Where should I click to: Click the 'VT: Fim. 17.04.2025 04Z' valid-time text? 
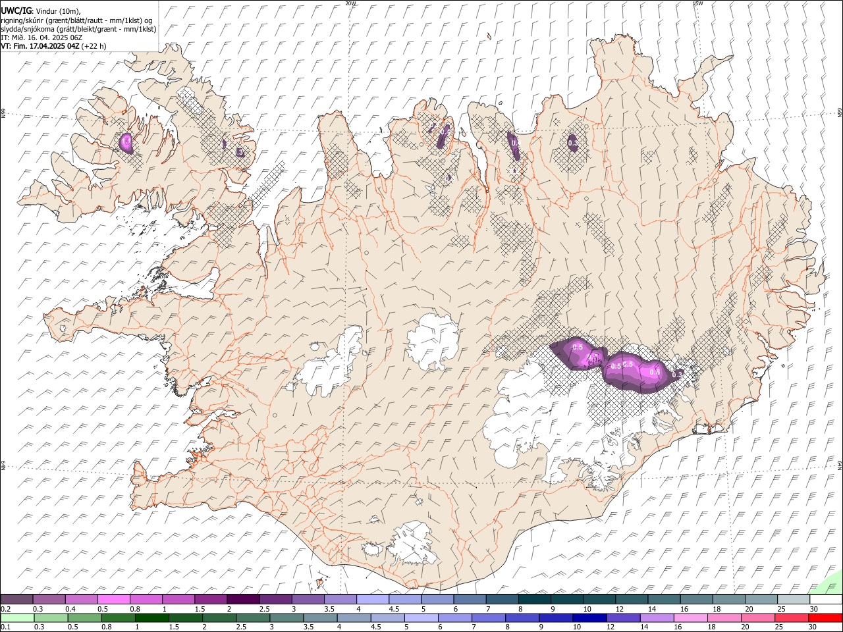(x=41, y=46)
